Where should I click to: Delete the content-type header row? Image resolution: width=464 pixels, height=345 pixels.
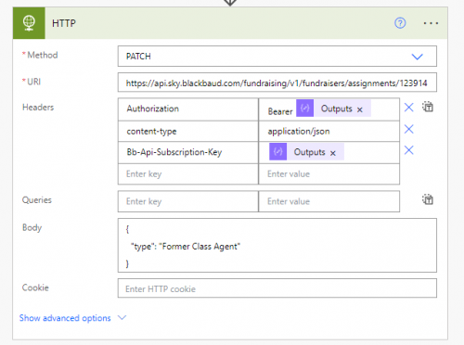(x=408, y=129)
